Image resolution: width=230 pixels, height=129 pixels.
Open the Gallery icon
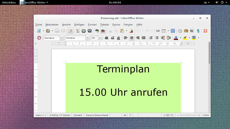point(186,31)
